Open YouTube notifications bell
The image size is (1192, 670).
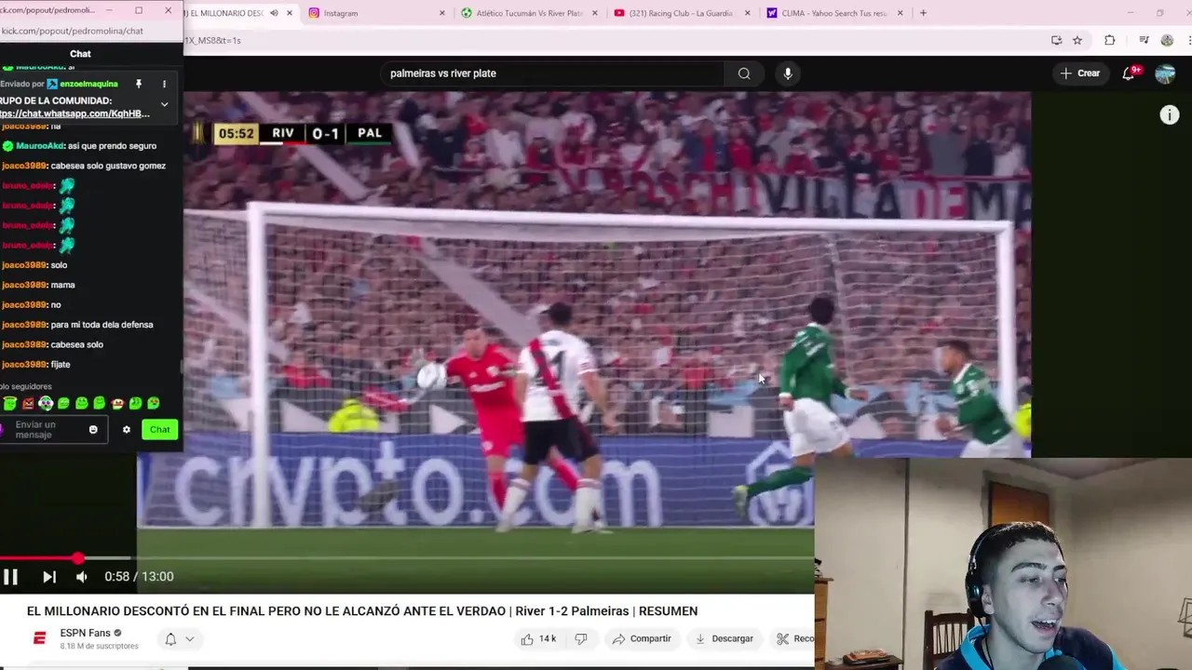tap(1129, 74)
